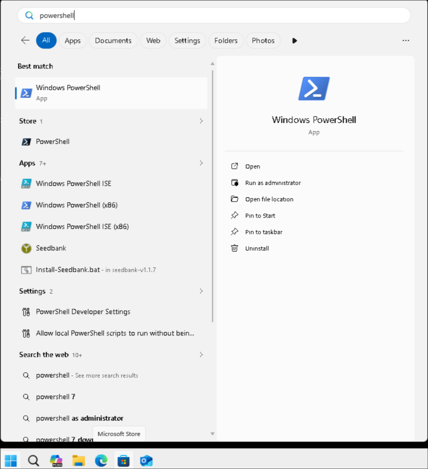Viewport: 428px width, 469px height.
Task: Click the scroll down arrow in results
Action: tap(212, 434)
